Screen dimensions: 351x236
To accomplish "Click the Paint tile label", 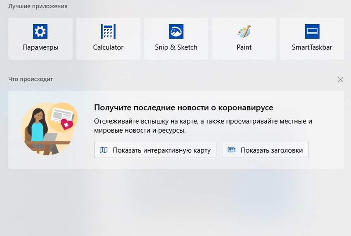I will coord(244,47).
